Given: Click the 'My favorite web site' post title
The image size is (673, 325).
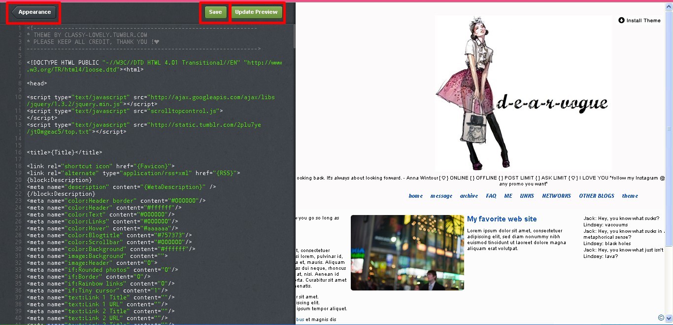Looking at the screenshot, I should (502, 219).
